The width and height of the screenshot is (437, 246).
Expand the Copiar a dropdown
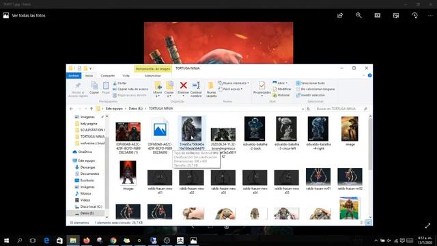click(169, 96)
